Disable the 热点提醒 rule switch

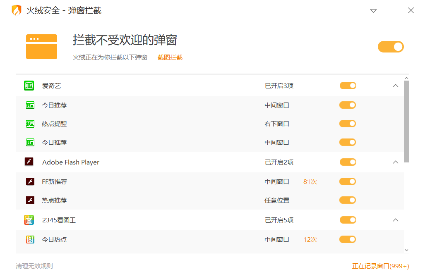coord(348,124)
